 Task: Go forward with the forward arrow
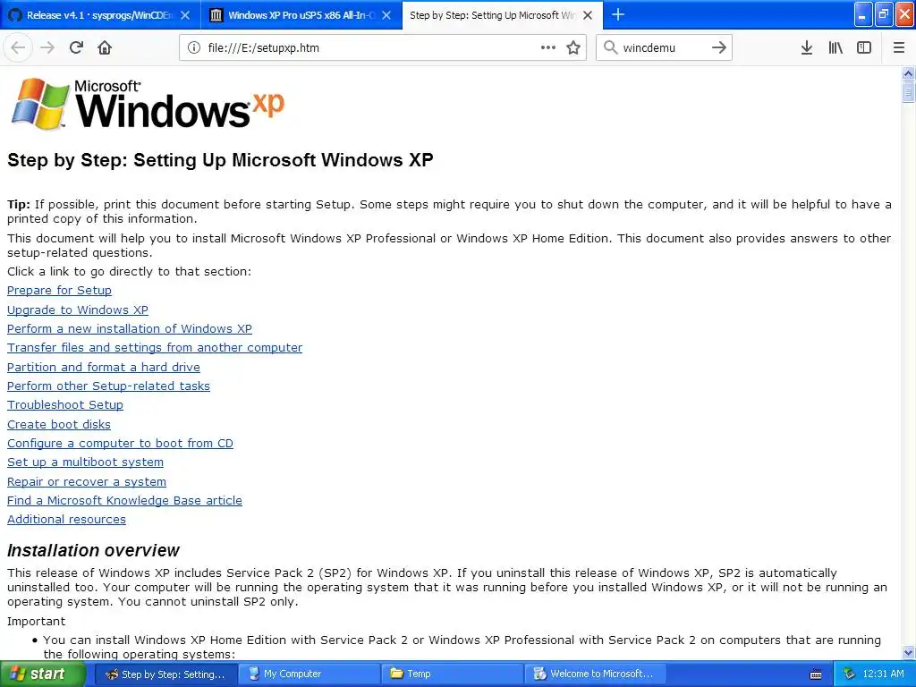click(47, 47)
